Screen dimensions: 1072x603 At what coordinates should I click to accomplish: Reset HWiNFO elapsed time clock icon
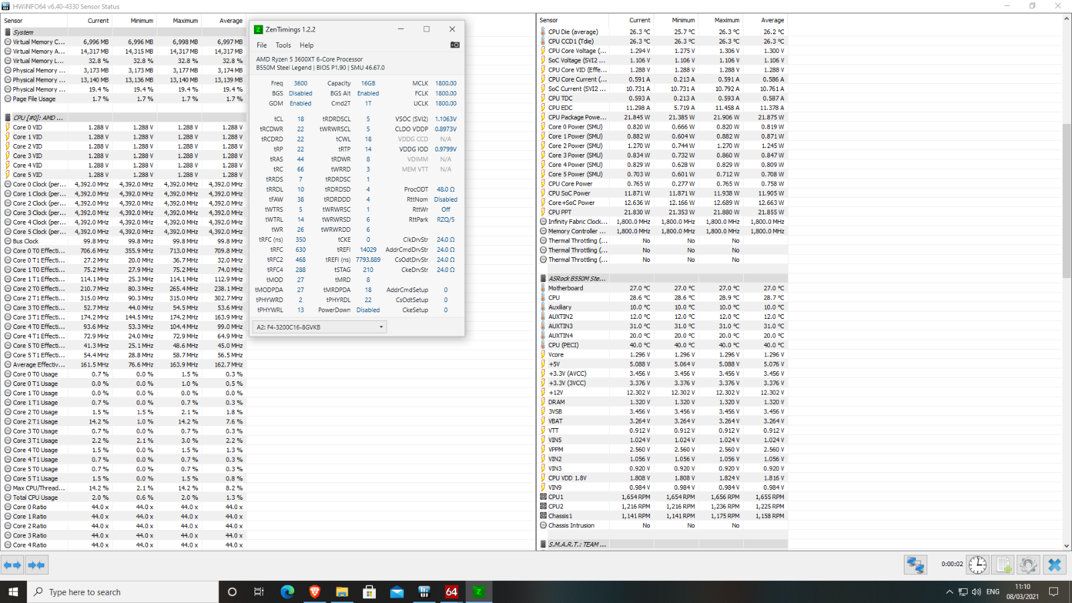[x=978, y=565]
